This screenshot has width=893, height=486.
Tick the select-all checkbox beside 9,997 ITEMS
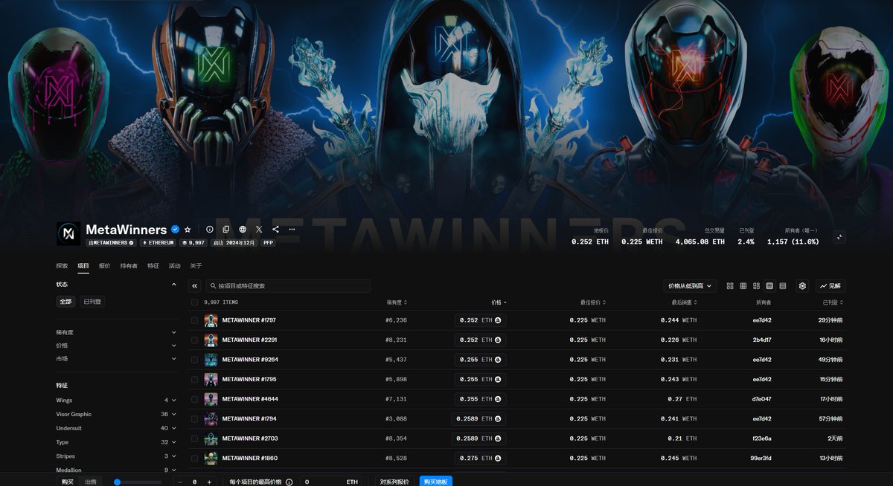pos(195,302)
